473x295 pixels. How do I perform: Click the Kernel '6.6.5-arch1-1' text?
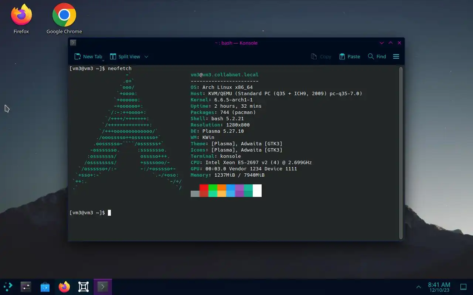coord(234,100)
